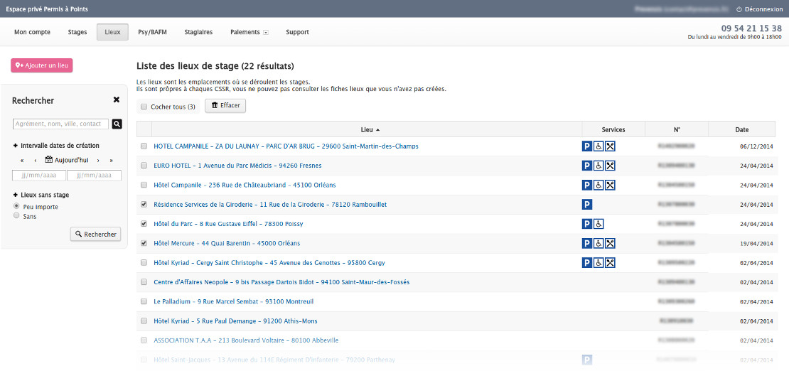This screenshot has height=371, width=789.
Task: Check the 'Cocher tous' checkbox
Action: (x=144, y=107)
